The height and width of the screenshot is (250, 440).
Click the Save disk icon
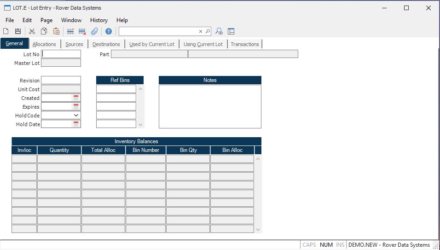pyautogui.click(x=18, y=31)
